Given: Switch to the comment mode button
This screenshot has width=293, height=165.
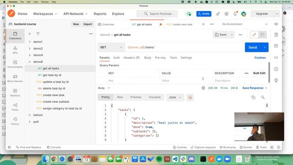Looking at the screenshot, I should coord(262,35).
